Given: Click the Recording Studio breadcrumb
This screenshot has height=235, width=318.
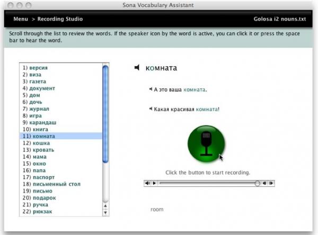Looking at the screenshot, I should coord(60,19).
